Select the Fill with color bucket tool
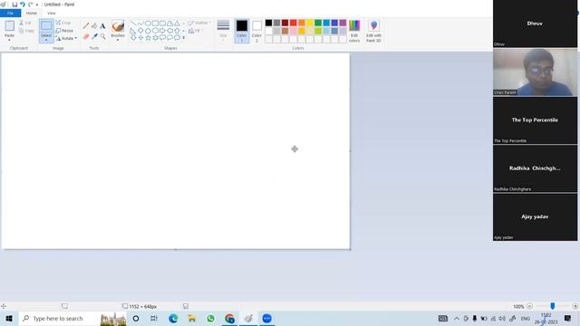Image resolution: width=580 pixels, height=326 pixels. [x=94, y=26]
